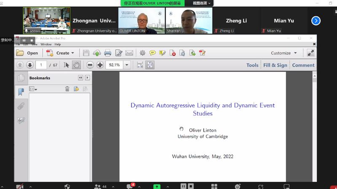Toggle the Bookmarks navigation panel button
337x189 pixels.
(x=21, y=92)
